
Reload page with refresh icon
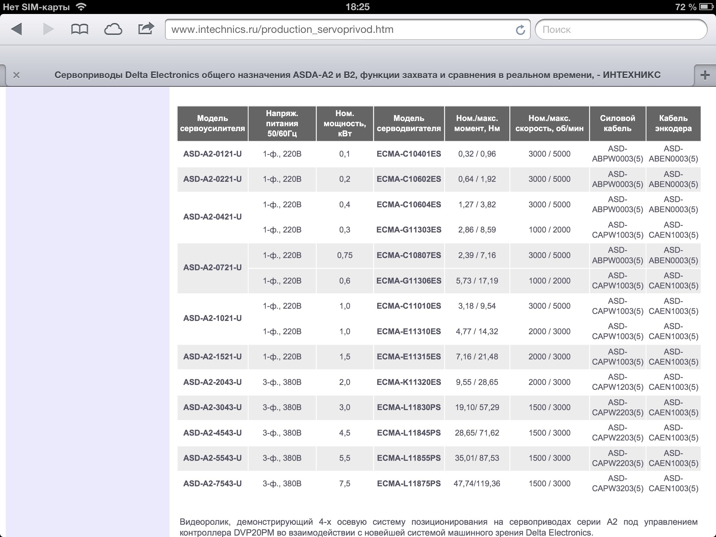click(520, 30)
